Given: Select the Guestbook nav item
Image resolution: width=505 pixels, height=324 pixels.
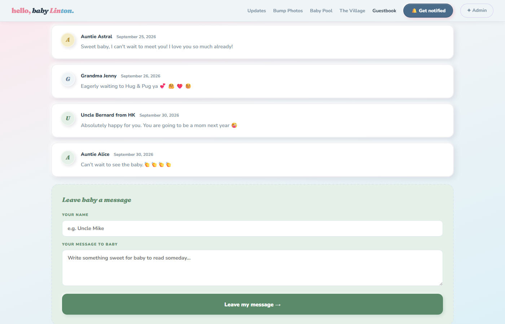Looking at the screenshot, I should click(384, 11).
